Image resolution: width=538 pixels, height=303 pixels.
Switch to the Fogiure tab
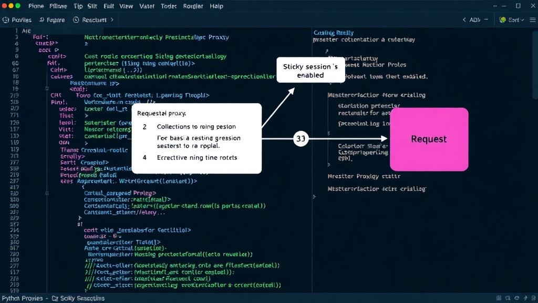[52, 20]
